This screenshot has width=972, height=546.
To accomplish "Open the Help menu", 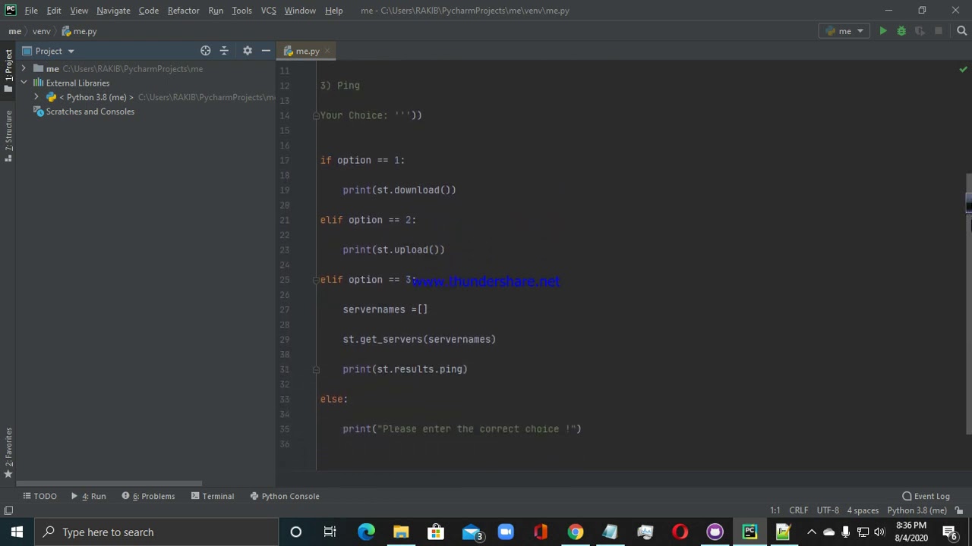I will (333, 11).
